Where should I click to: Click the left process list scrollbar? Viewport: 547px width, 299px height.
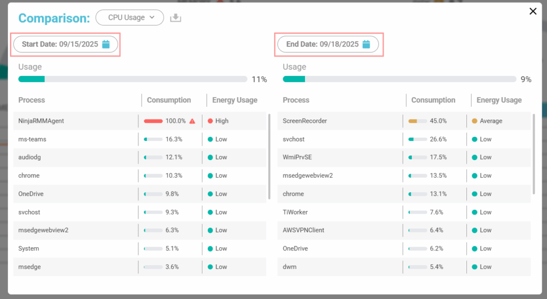coord(269,156)
